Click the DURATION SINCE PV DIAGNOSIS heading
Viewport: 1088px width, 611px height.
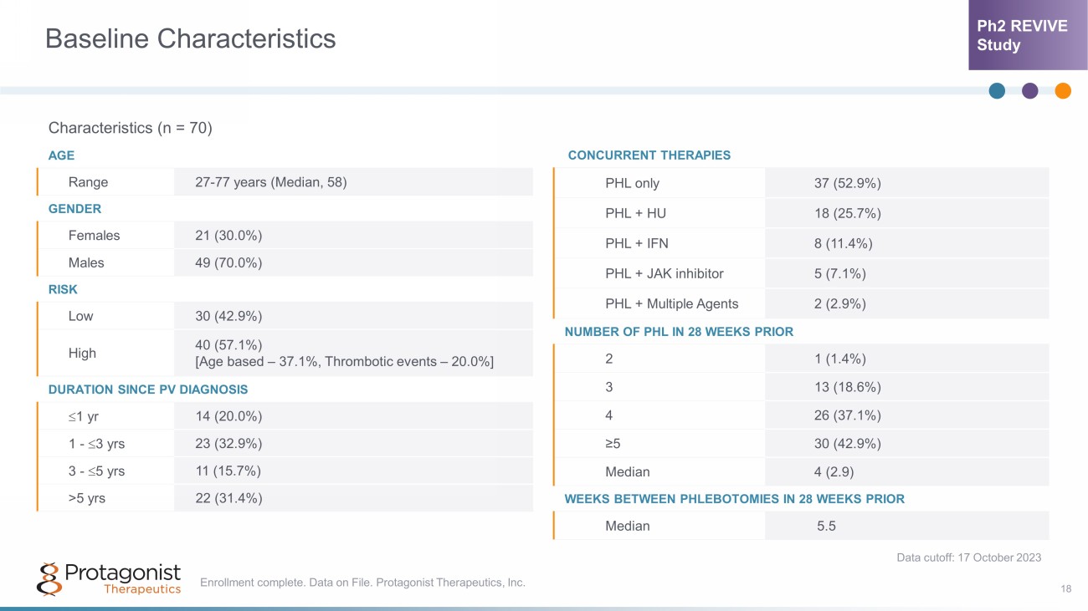[148, 390]
